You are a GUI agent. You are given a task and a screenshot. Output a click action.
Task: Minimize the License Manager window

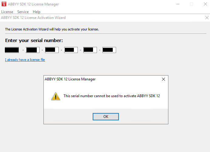178,4
